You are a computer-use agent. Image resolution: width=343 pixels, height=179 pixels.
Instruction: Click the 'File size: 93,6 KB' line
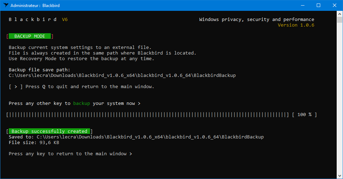pos(34,143)
